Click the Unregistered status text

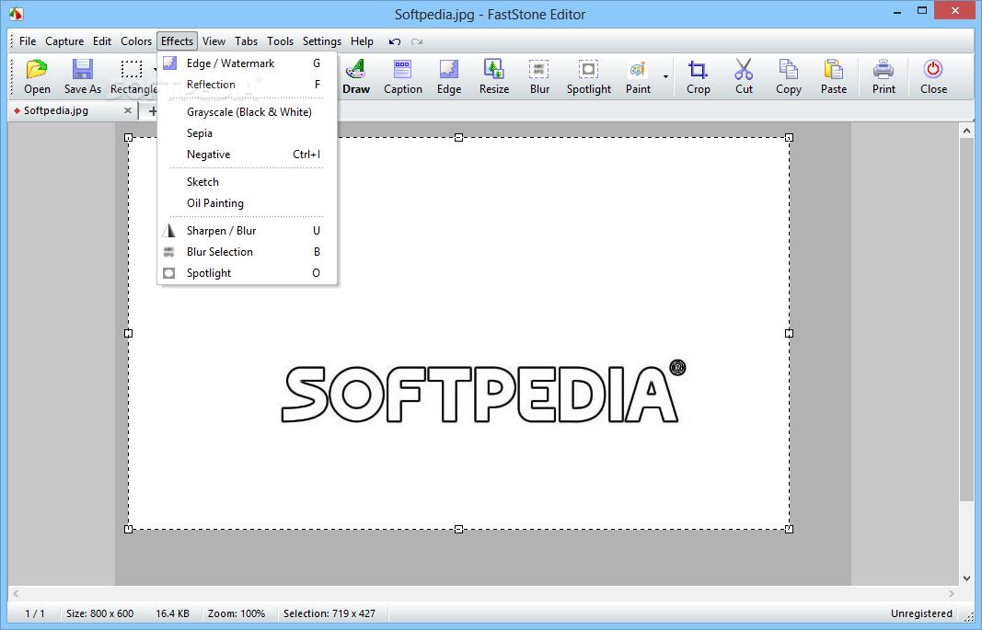(x=921, y=613)
